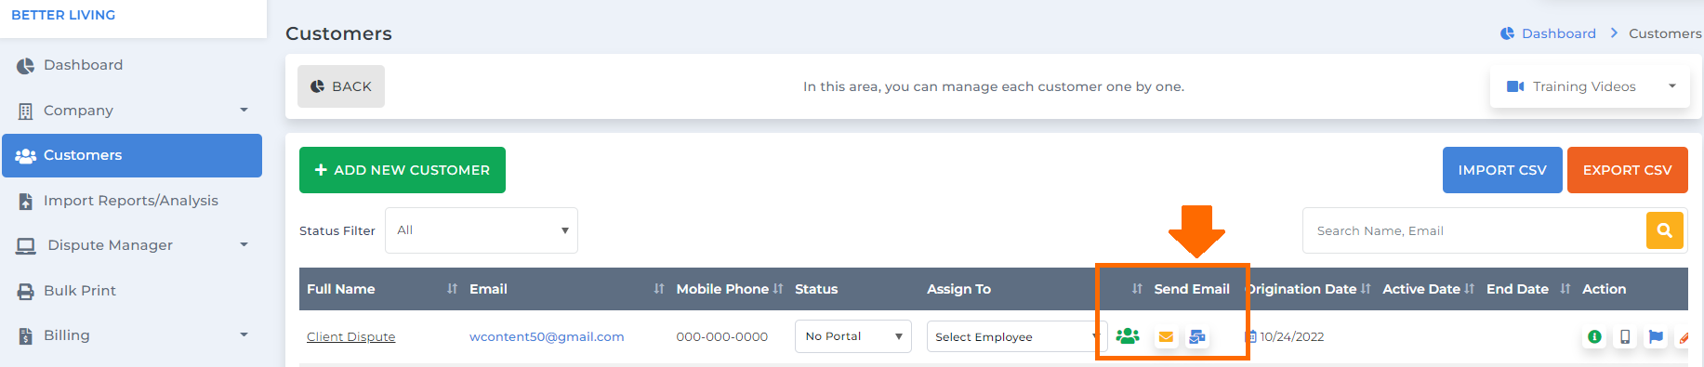Viewport: 1704px width, 367px height.
Task: Click the orange search magnifier button
Action: (1665, 230)
